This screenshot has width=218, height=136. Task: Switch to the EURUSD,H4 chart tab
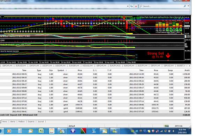point(21,66)
